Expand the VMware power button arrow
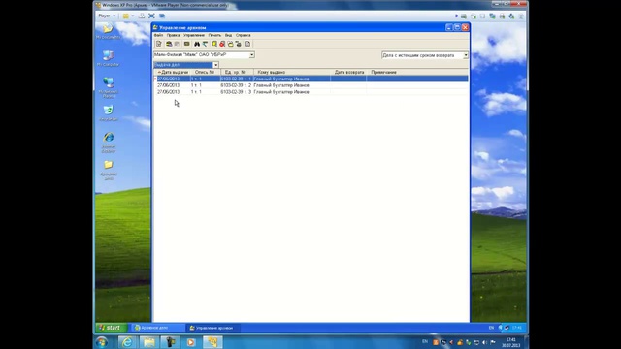The height and width of the screenshot is (349, 621). tap(133, 16)
